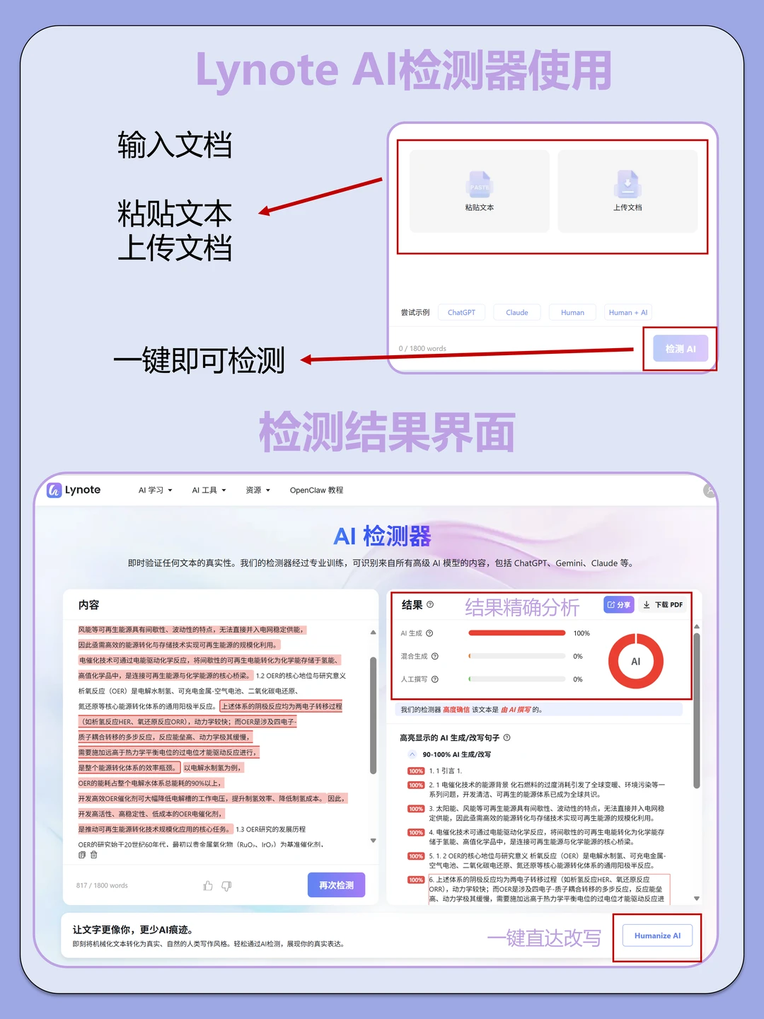Click the 混合生成 0% progress bar
This screenshot has height=1019, width=764.
coord(517,656)
